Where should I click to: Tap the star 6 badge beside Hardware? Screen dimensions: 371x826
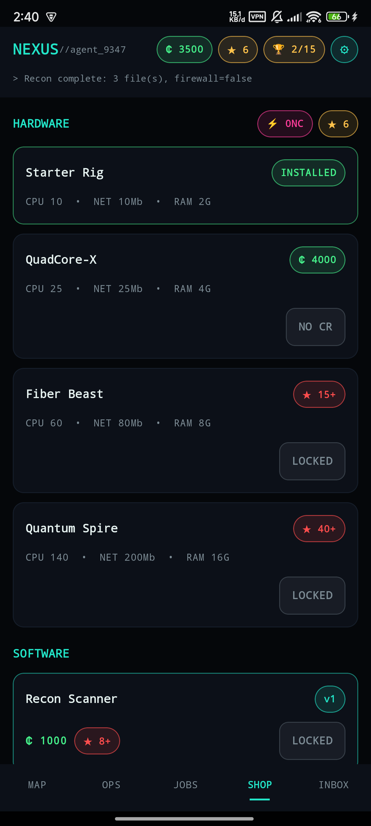coord(338,124)
